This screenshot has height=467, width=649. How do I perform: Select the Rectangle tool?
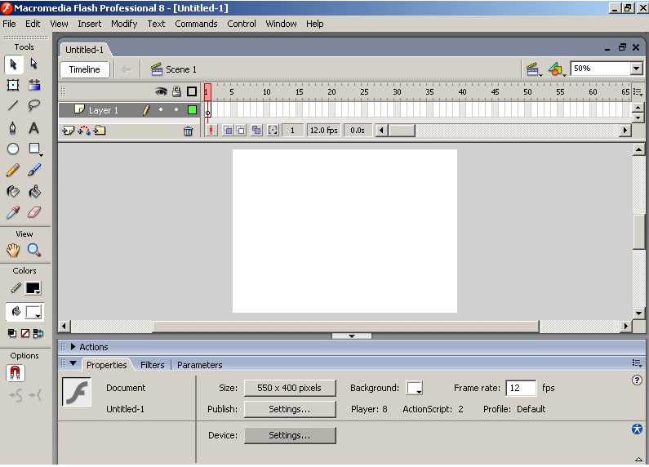point(34,149)
